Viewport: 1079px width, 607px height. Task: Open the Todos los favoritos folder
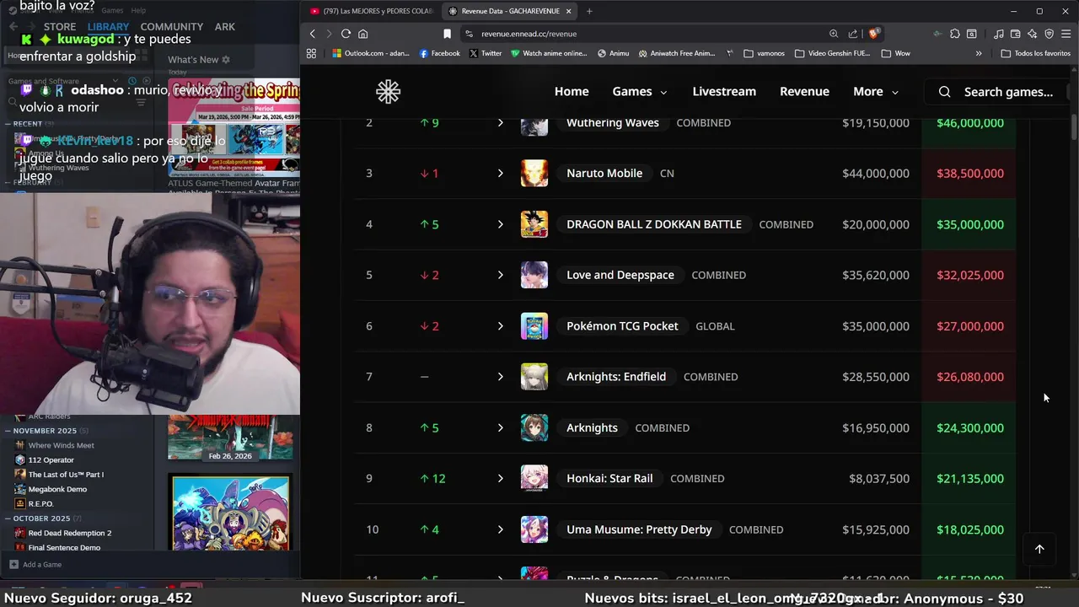pos(1036,53)
